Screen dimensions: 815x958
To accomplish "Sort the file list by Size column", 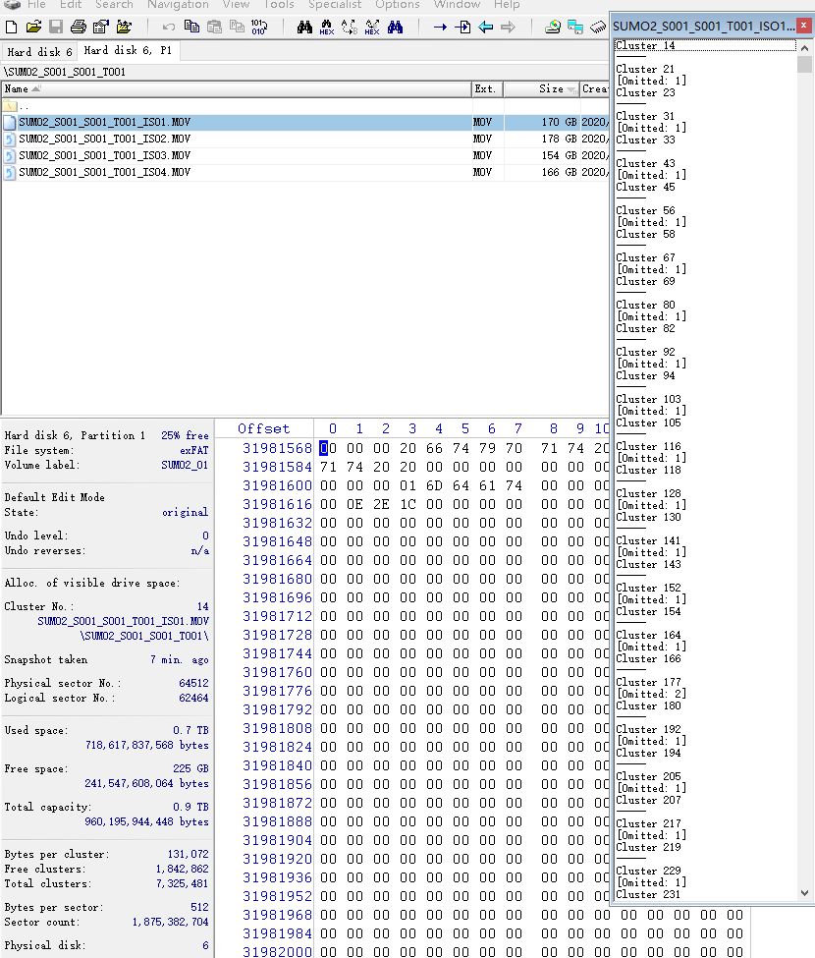I will (x=541, y=89).
